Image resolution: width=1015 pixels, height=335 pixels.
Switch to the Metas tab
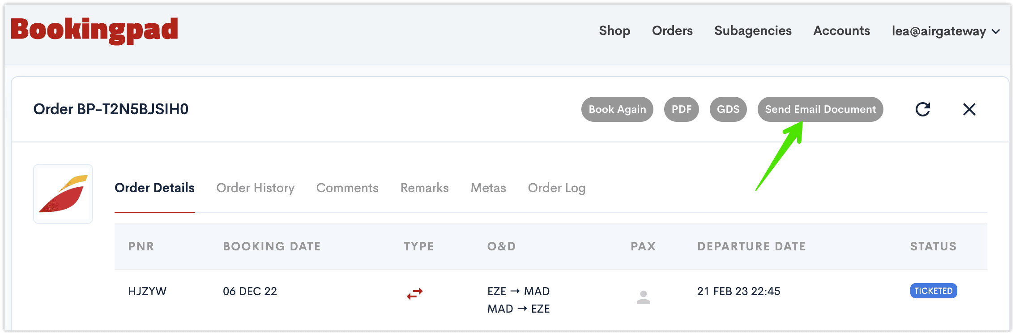(x=488, y=188)
